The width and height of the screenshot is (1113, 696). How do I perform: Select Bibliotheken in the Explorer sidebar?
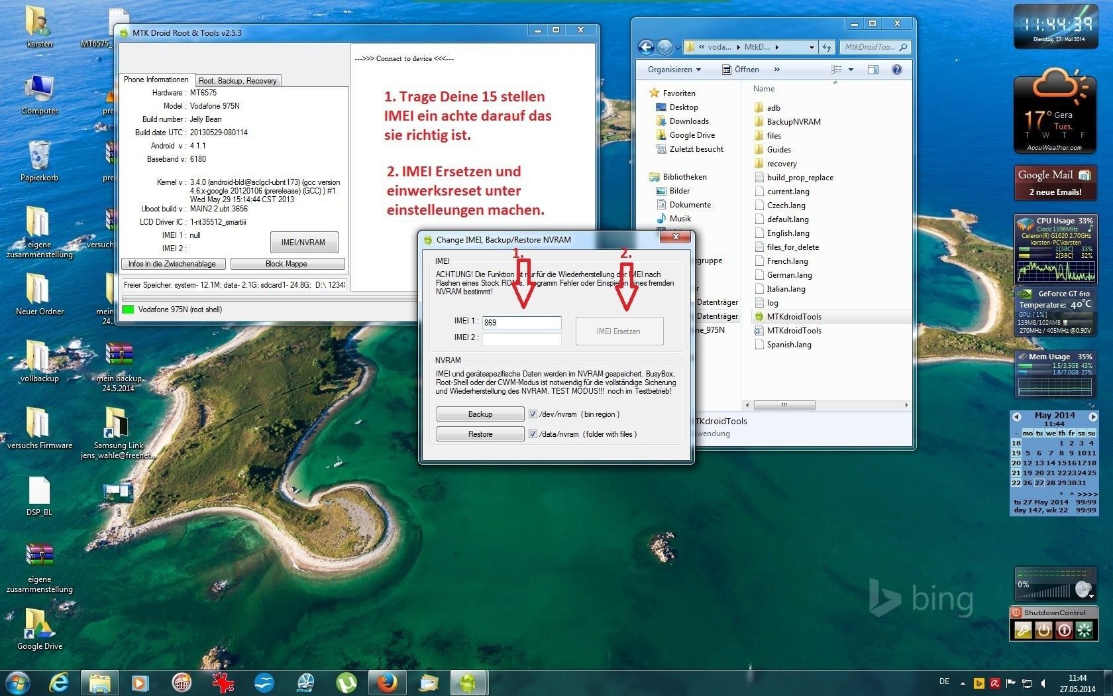click(684, 177)
